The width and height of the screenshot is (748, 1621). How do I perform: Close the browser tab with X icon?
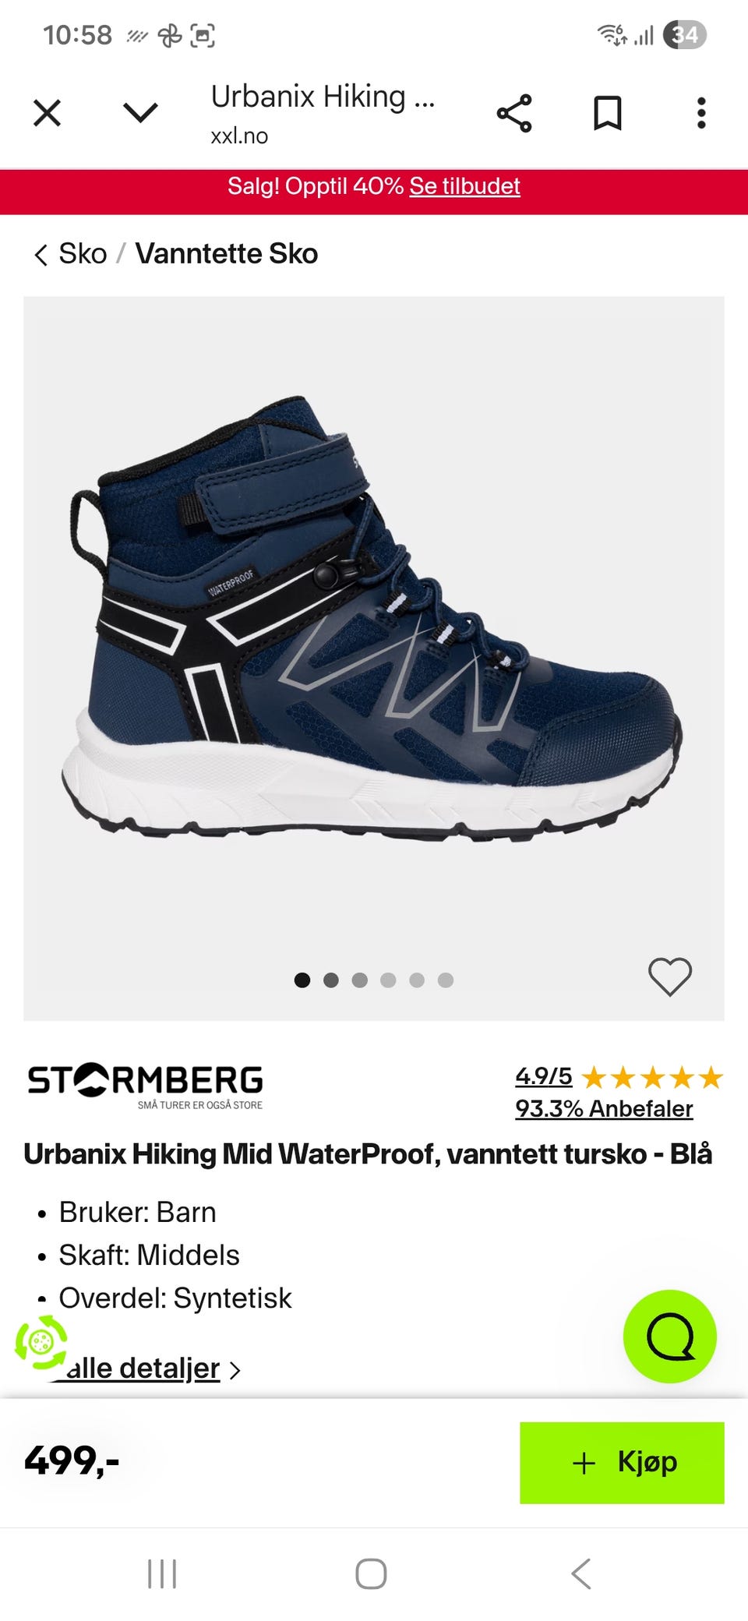pos(47,114)
